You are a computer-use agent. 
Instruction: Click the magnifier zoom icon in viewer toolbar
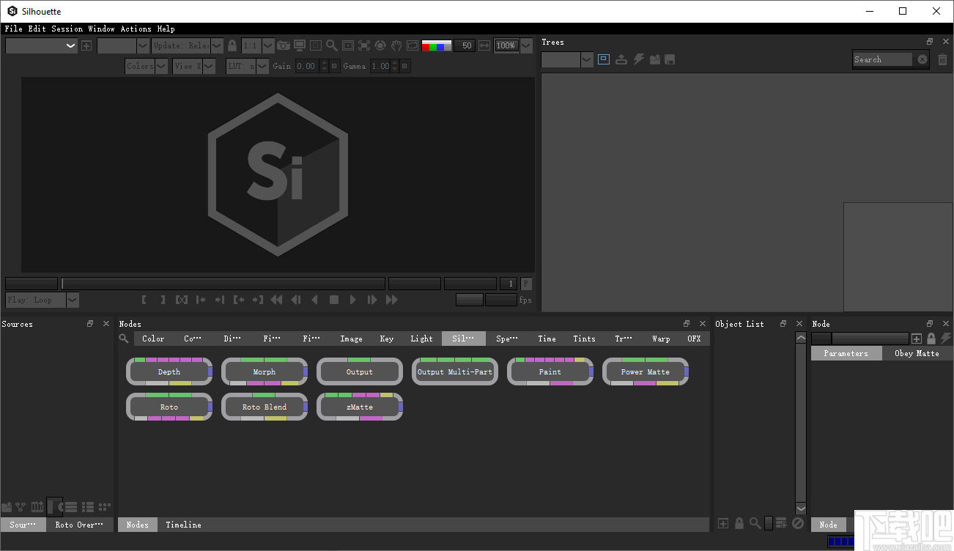[332, 45]
